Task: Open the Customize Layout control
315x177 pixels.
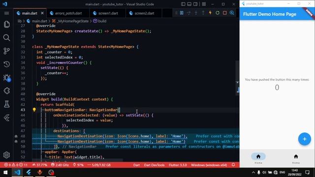Action: (x=204, y=4)
